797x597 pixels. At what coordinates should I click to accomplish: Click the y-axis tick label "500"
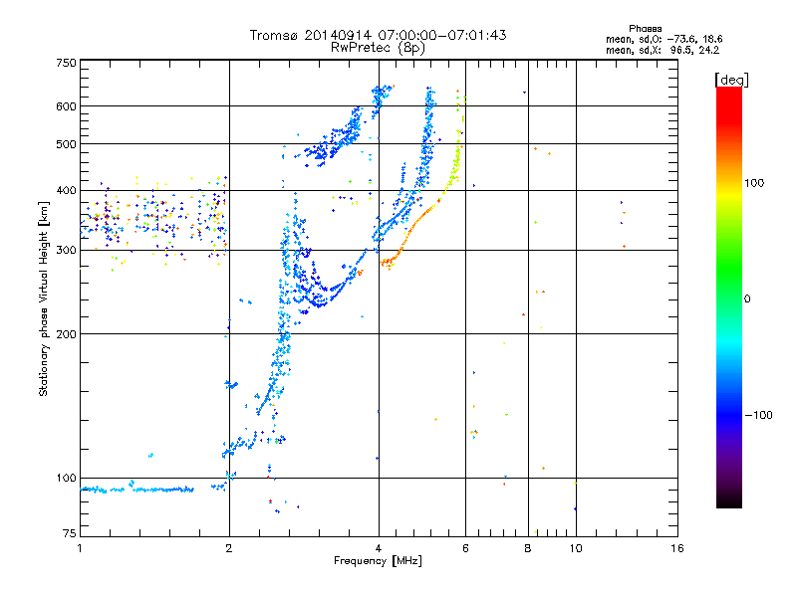pos(66,144)
